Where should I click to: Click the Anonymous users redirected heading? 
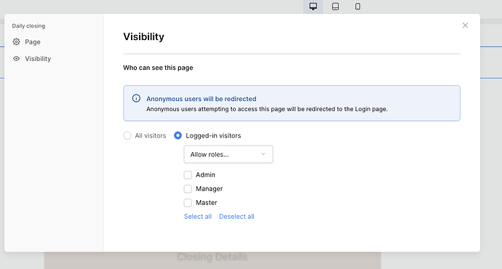click(x=202, y=99)
